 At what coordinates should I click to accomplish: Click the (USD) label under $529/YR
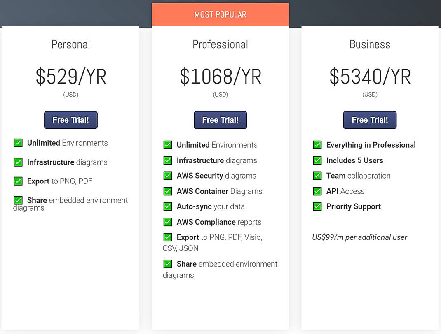tap(71, 94)
